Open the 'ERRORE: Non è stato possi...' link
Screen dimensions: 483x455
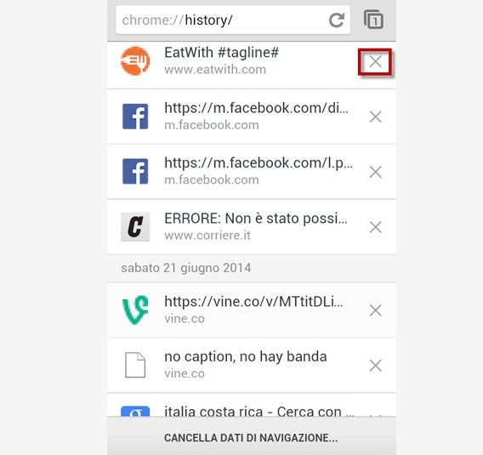click(256, 219)
